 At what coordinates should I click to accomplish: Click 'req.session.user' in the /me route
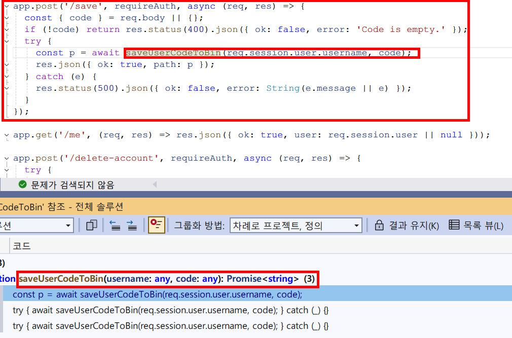pyautogui.click(x=373, y=135)
